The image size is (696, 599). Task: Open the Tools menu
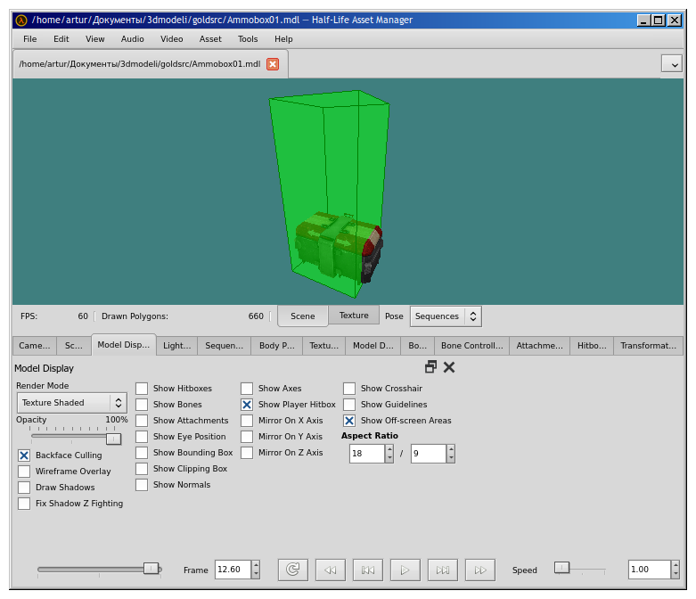pyautogui.click(x=248, y=39)
